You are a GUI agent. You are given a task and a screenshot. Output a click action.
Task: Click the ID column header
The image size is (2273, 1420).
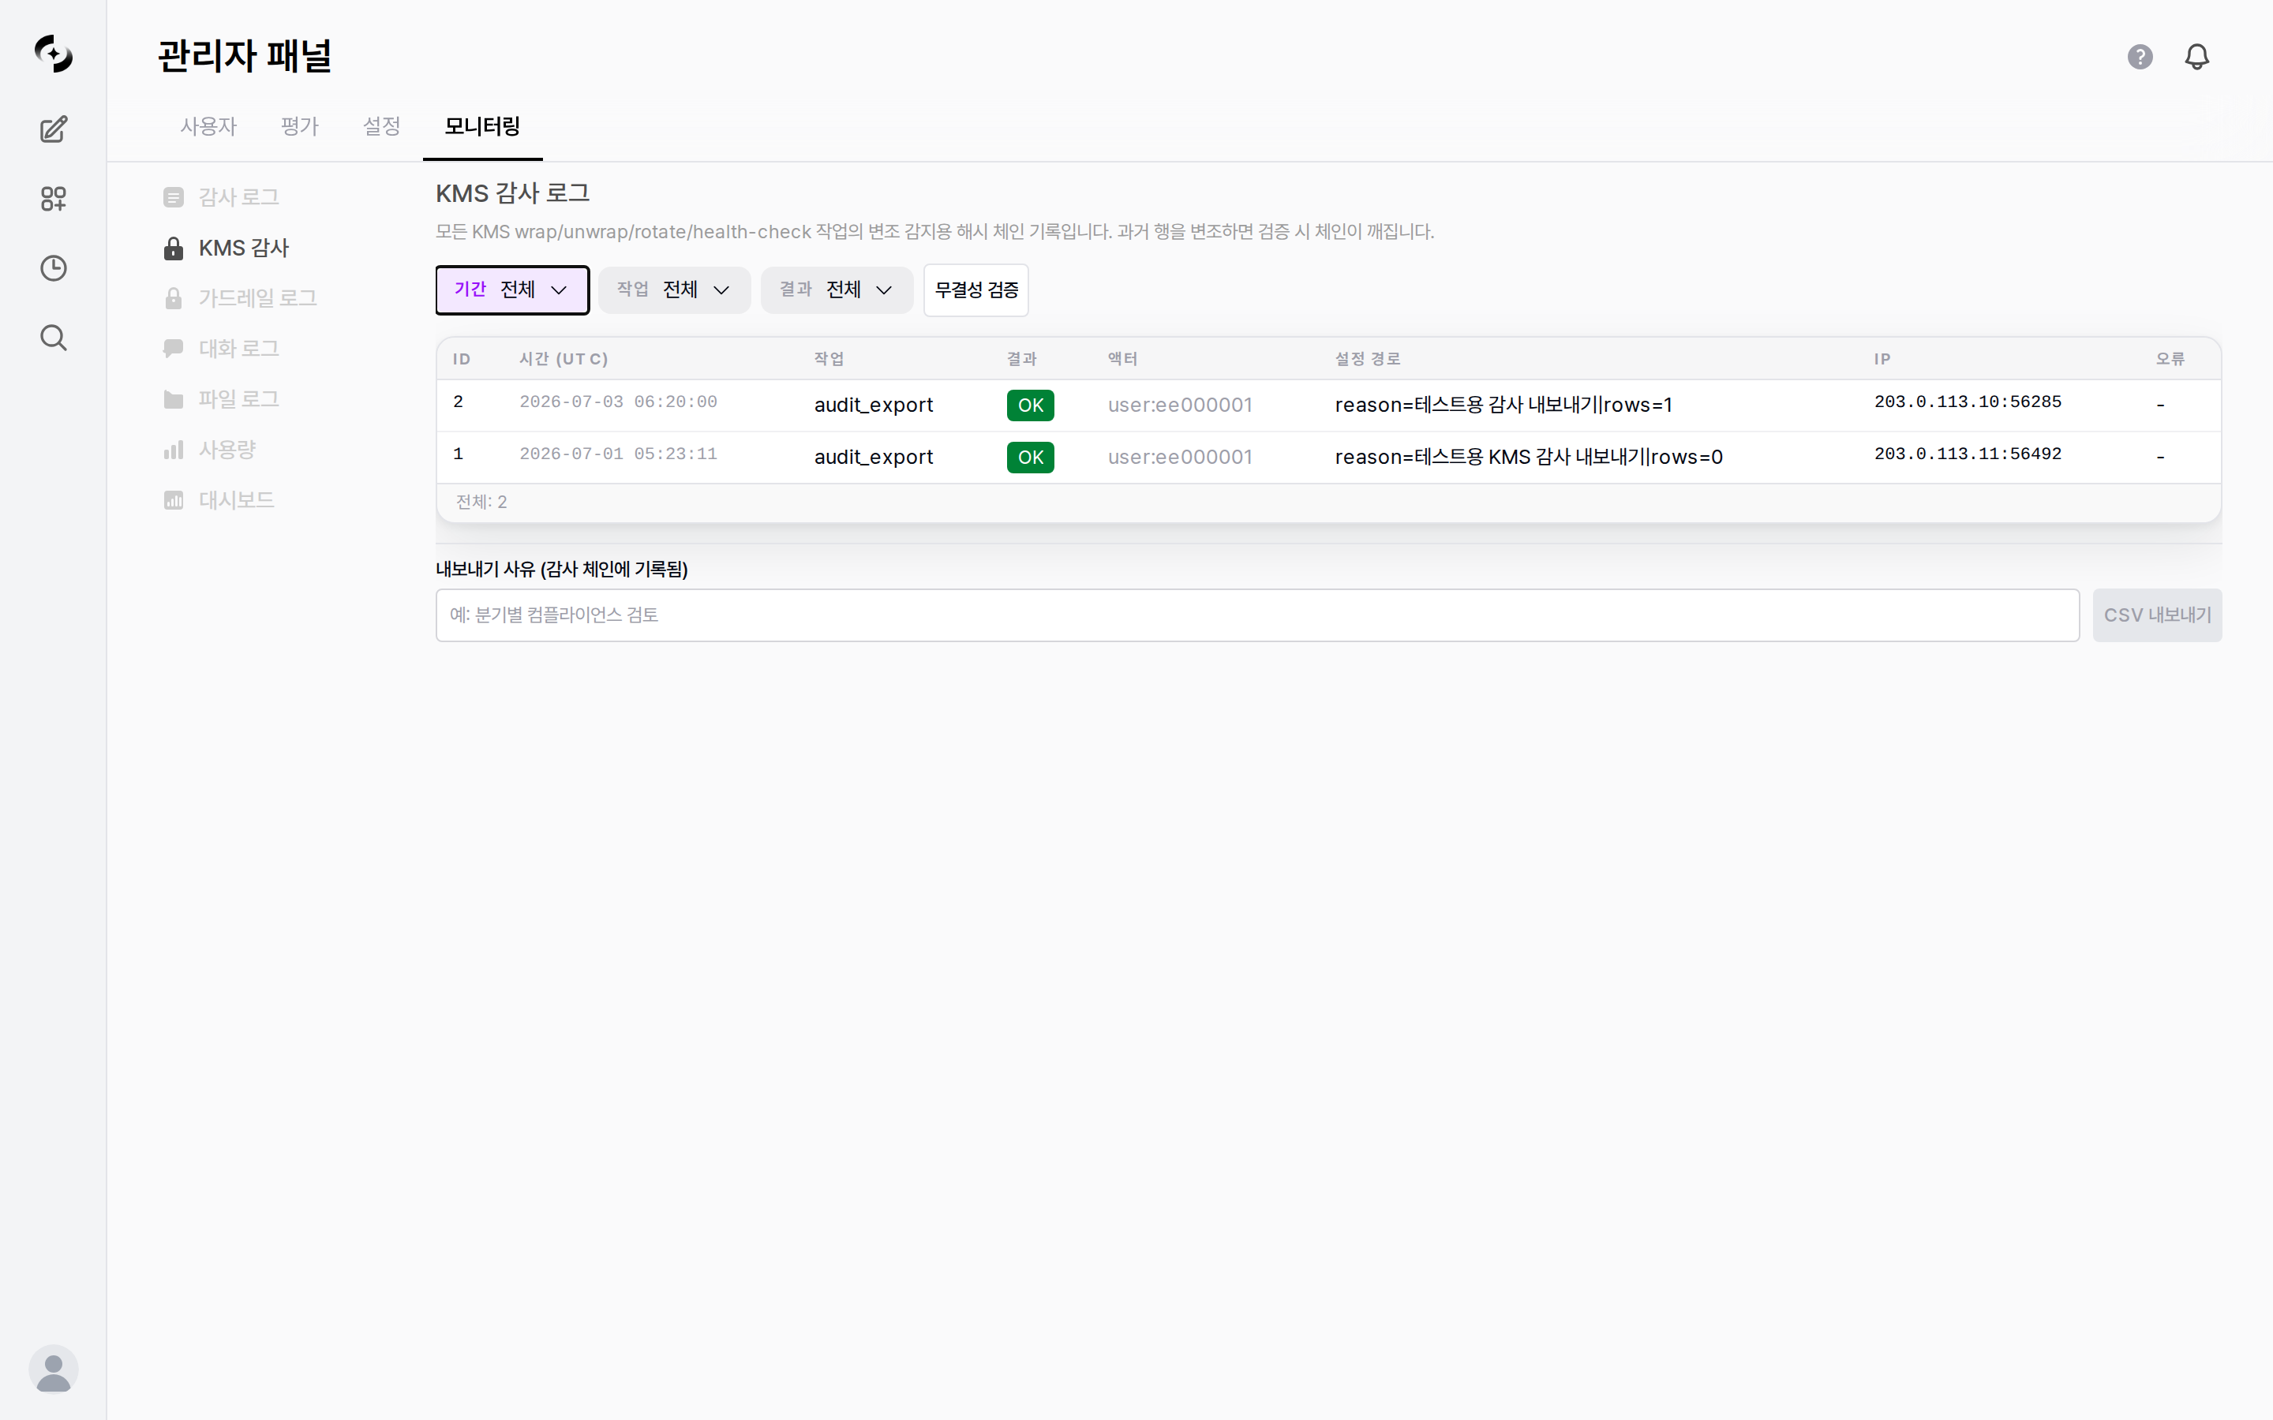461,359
